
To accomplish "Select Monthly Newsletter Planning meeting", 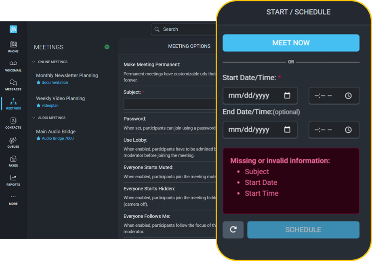I will 67,75.
